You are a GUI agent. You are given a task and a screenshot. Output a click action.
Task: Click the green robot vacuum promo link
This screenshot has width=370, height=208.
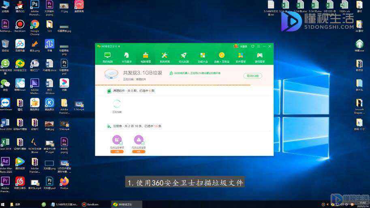195,73
